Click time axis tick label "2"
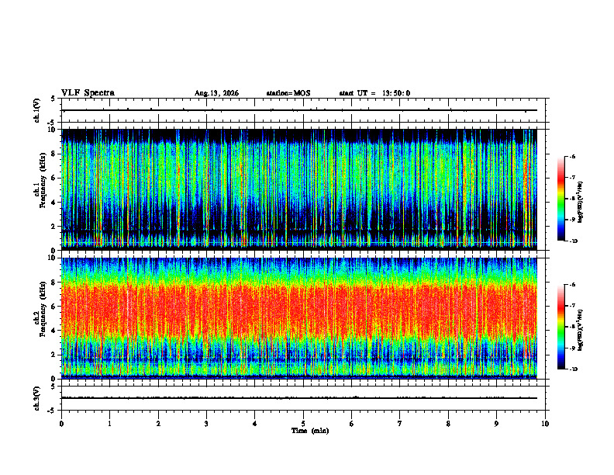614x475 pixels. pos(158,424)
